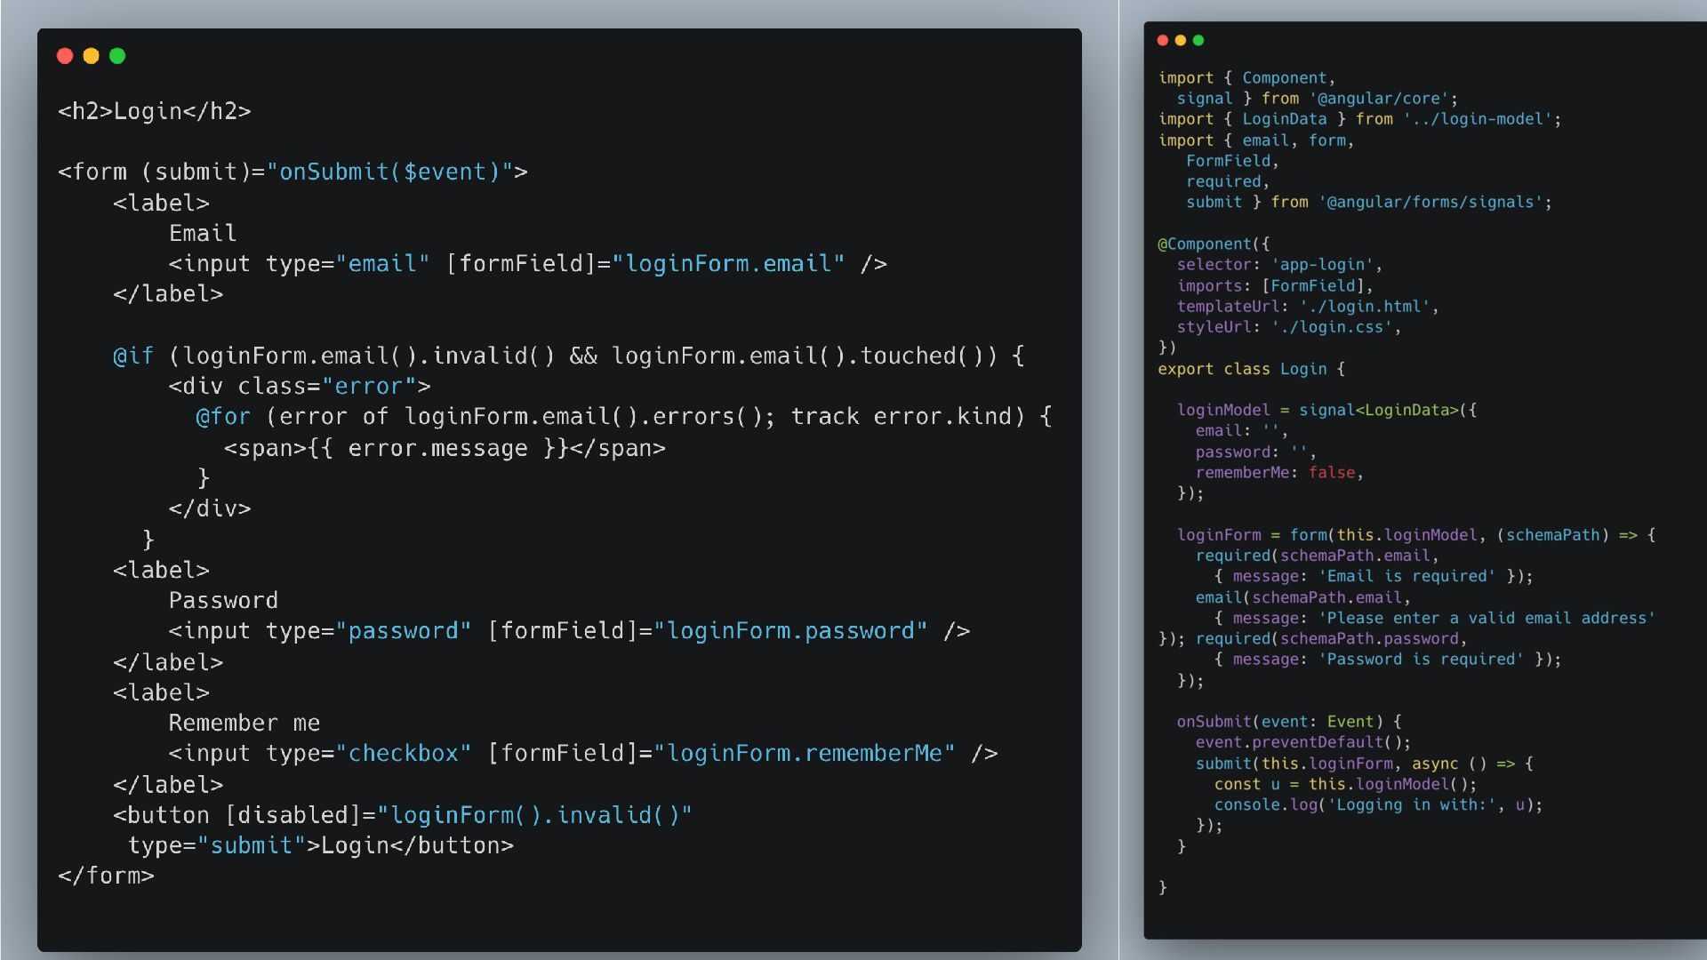This screenshot has width=1707, height=960.
Task: Click the {{ error.message }} span line
Action: 444,448
